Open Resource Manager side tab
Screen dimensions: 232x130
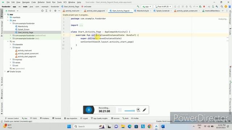pos(1,29)
